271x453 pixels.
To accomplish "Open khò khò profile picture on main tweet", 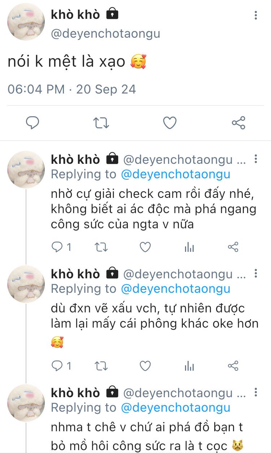I will click(x=26, y=22).
